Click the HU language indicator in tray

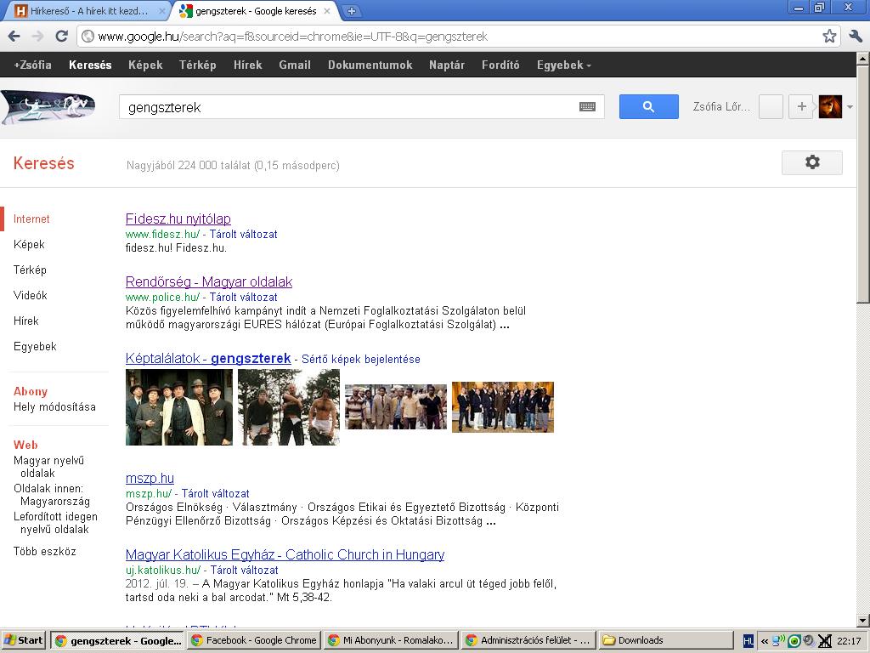(748, 641)
